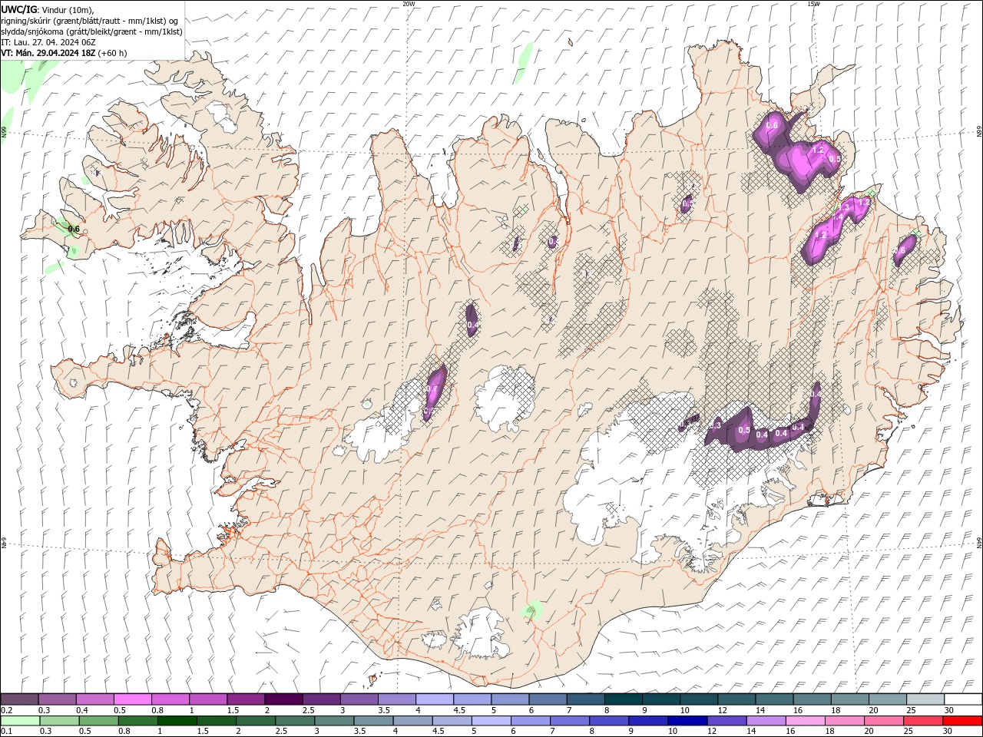Click the '0.7' value on the western glacier patch
Viewport: 983px width, 737px height.
coord(432,390)
